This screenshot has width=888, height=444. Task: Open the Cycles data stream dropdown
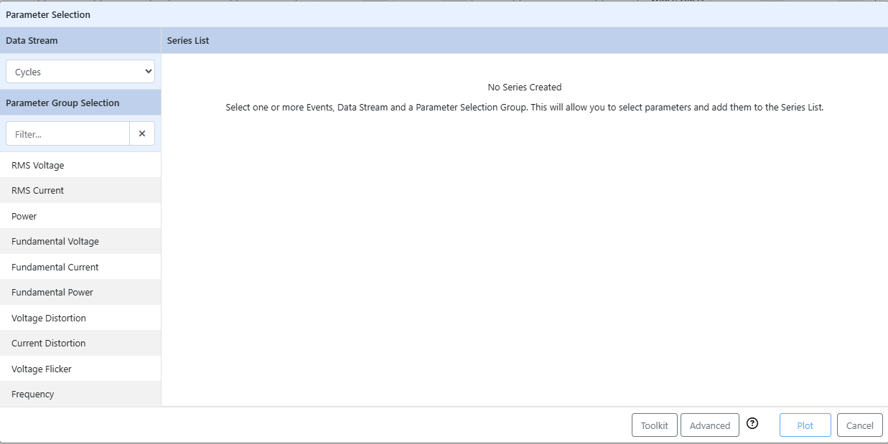coord(80,72)
